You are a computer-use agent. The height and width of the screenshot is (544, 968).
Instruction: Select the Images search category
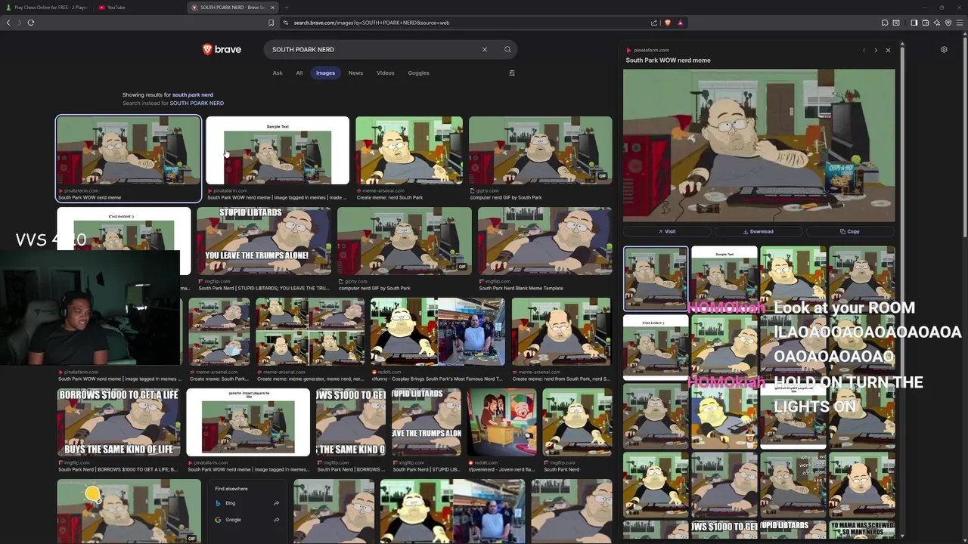(x=325, y=73)
